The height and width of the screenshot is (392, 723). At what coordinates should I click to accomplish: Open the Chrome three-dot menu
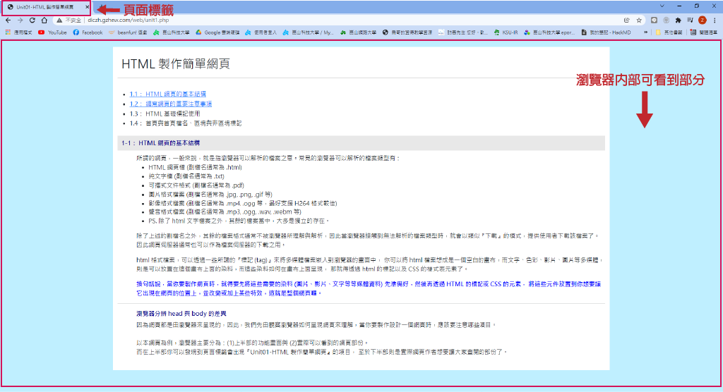point(715,20)
